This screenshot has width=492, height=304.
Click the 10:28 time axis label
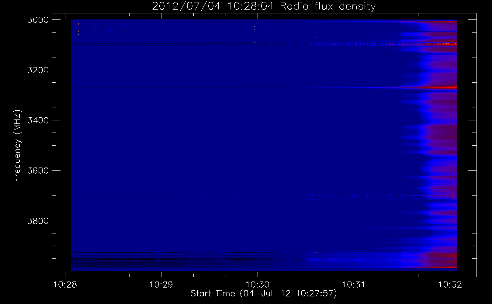click(x=65, y=285)
